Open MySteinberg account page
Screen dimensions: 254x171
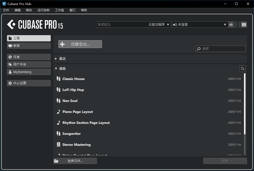(29, 72)
